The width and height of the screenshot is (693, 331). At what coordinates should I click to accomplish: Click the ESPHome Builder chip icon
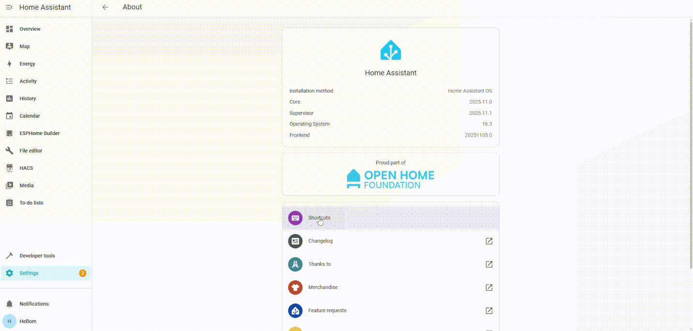pos(9,133)
